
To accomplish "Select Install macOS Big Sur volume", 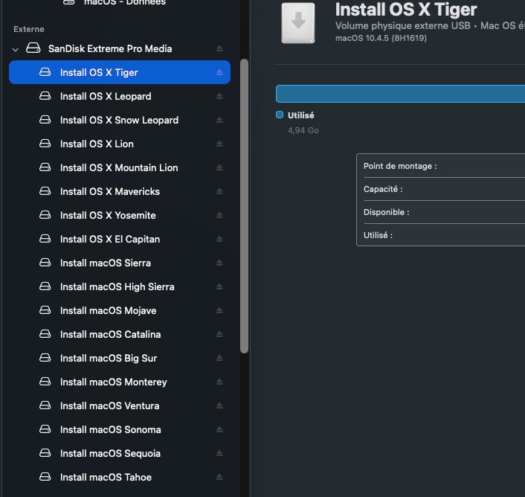I will coord(120,358).
